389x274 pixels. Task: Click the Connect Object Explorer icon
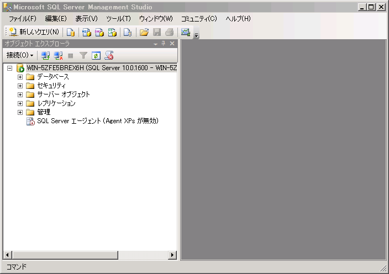pyautogui.click(x=45, y=56)
